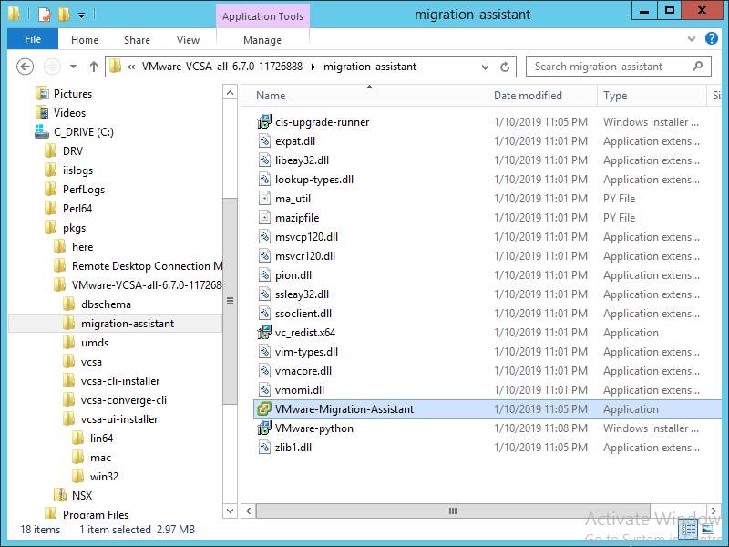Click the Pictures library icon
This screenshot has width=729, height=547.
point(42,94)
